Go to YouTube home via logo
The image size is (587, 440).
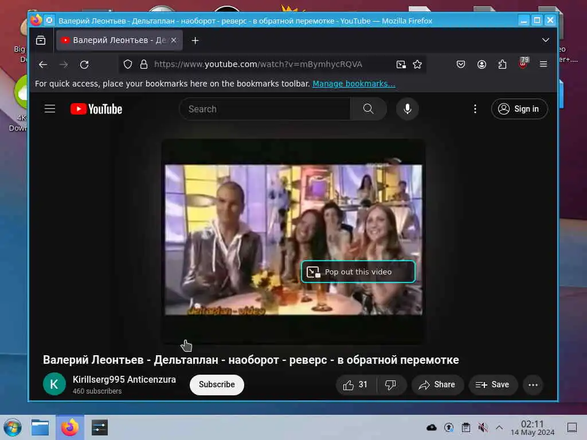tap(96, 109)
